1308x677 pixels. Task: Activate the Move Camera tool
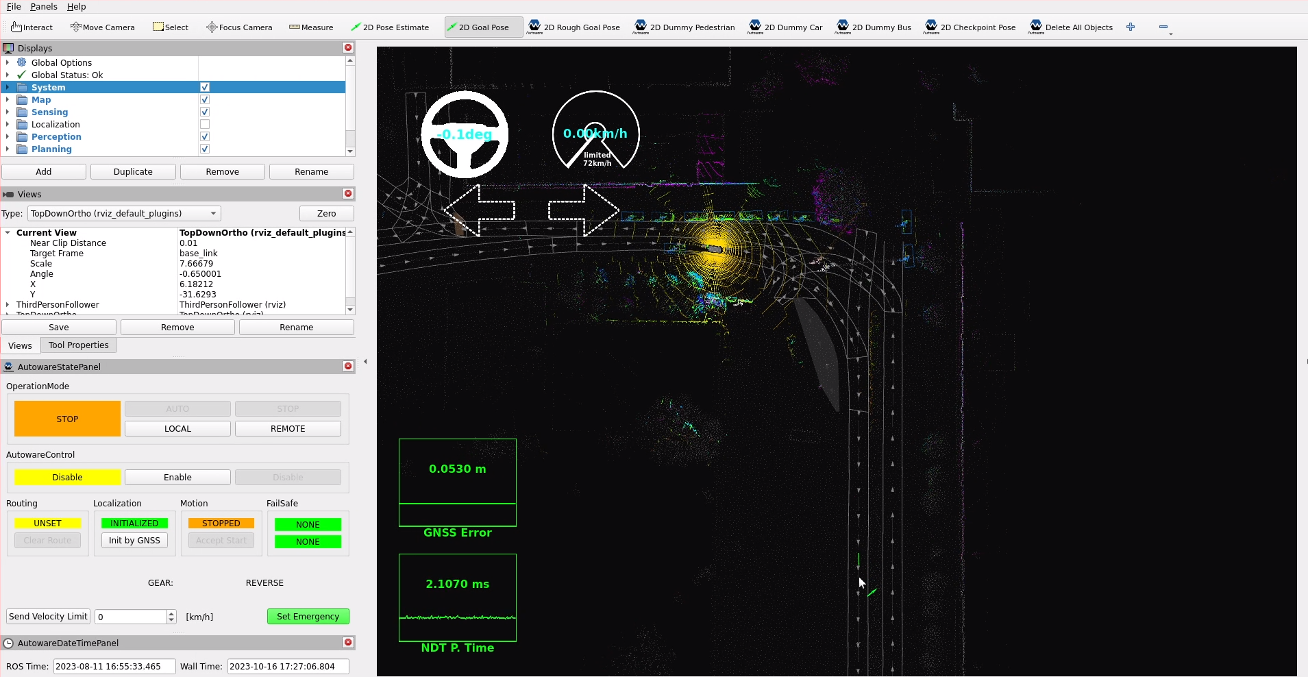tap(102, 27)
